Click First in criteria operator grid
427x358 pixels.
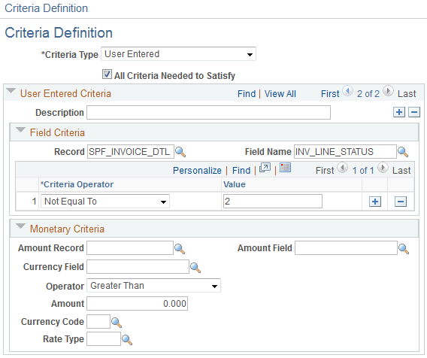(x=325, y=171)
